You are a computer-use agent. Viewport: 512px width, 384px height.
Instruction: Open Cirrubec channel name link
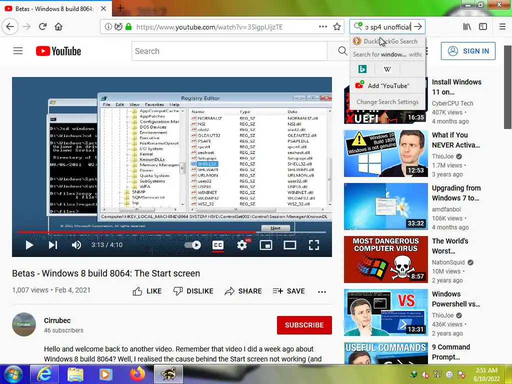click(x=57, y=320)
